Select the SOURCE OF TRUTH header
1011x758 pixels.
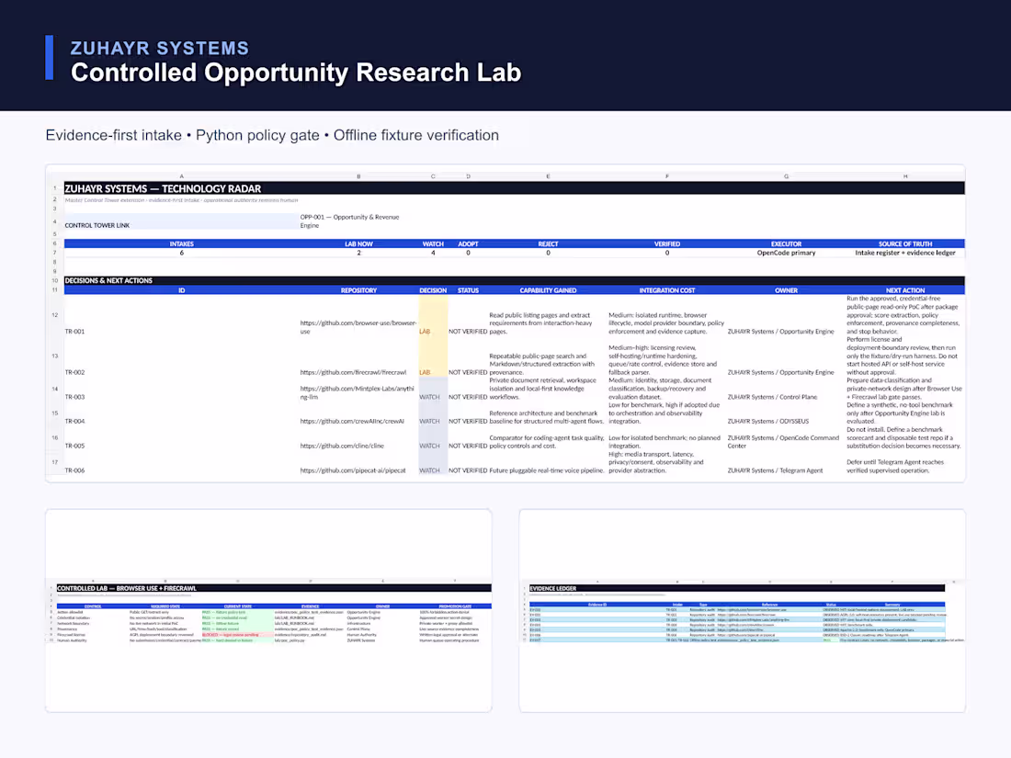click(x=905, y=243)
